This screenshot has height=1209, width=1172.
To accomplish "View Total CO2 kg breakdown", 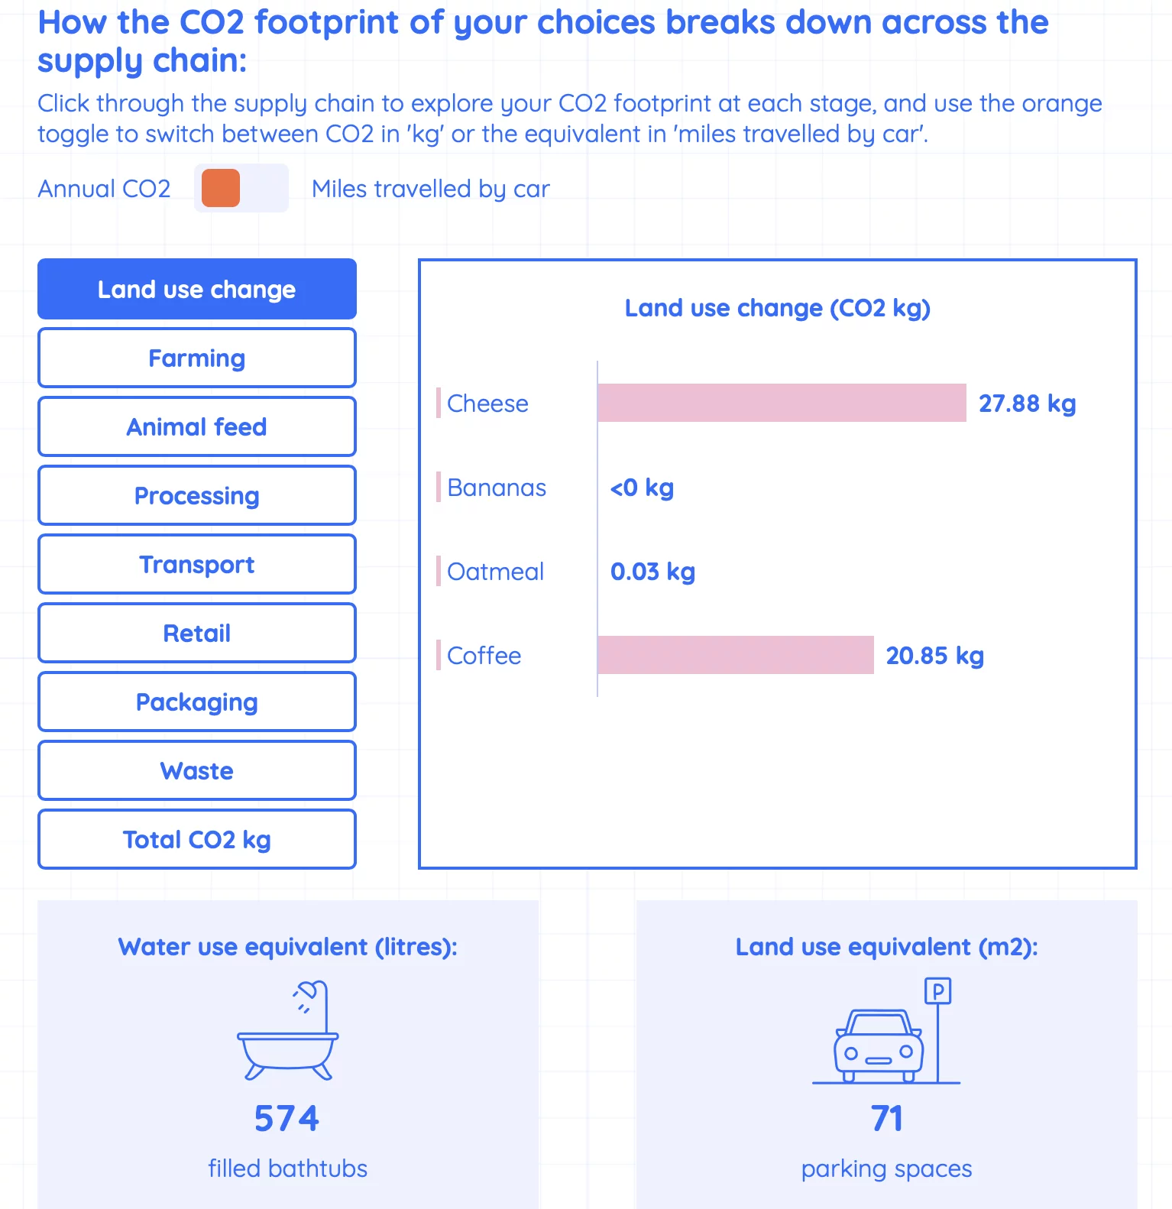I will pyautogui.click(x=197, y=839).
